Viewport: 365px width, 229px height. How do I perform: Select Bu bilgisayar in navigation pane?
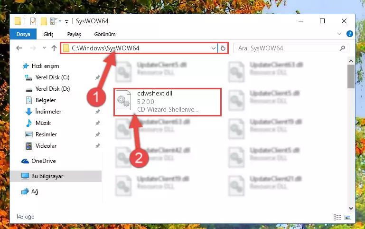click(56, 176)
